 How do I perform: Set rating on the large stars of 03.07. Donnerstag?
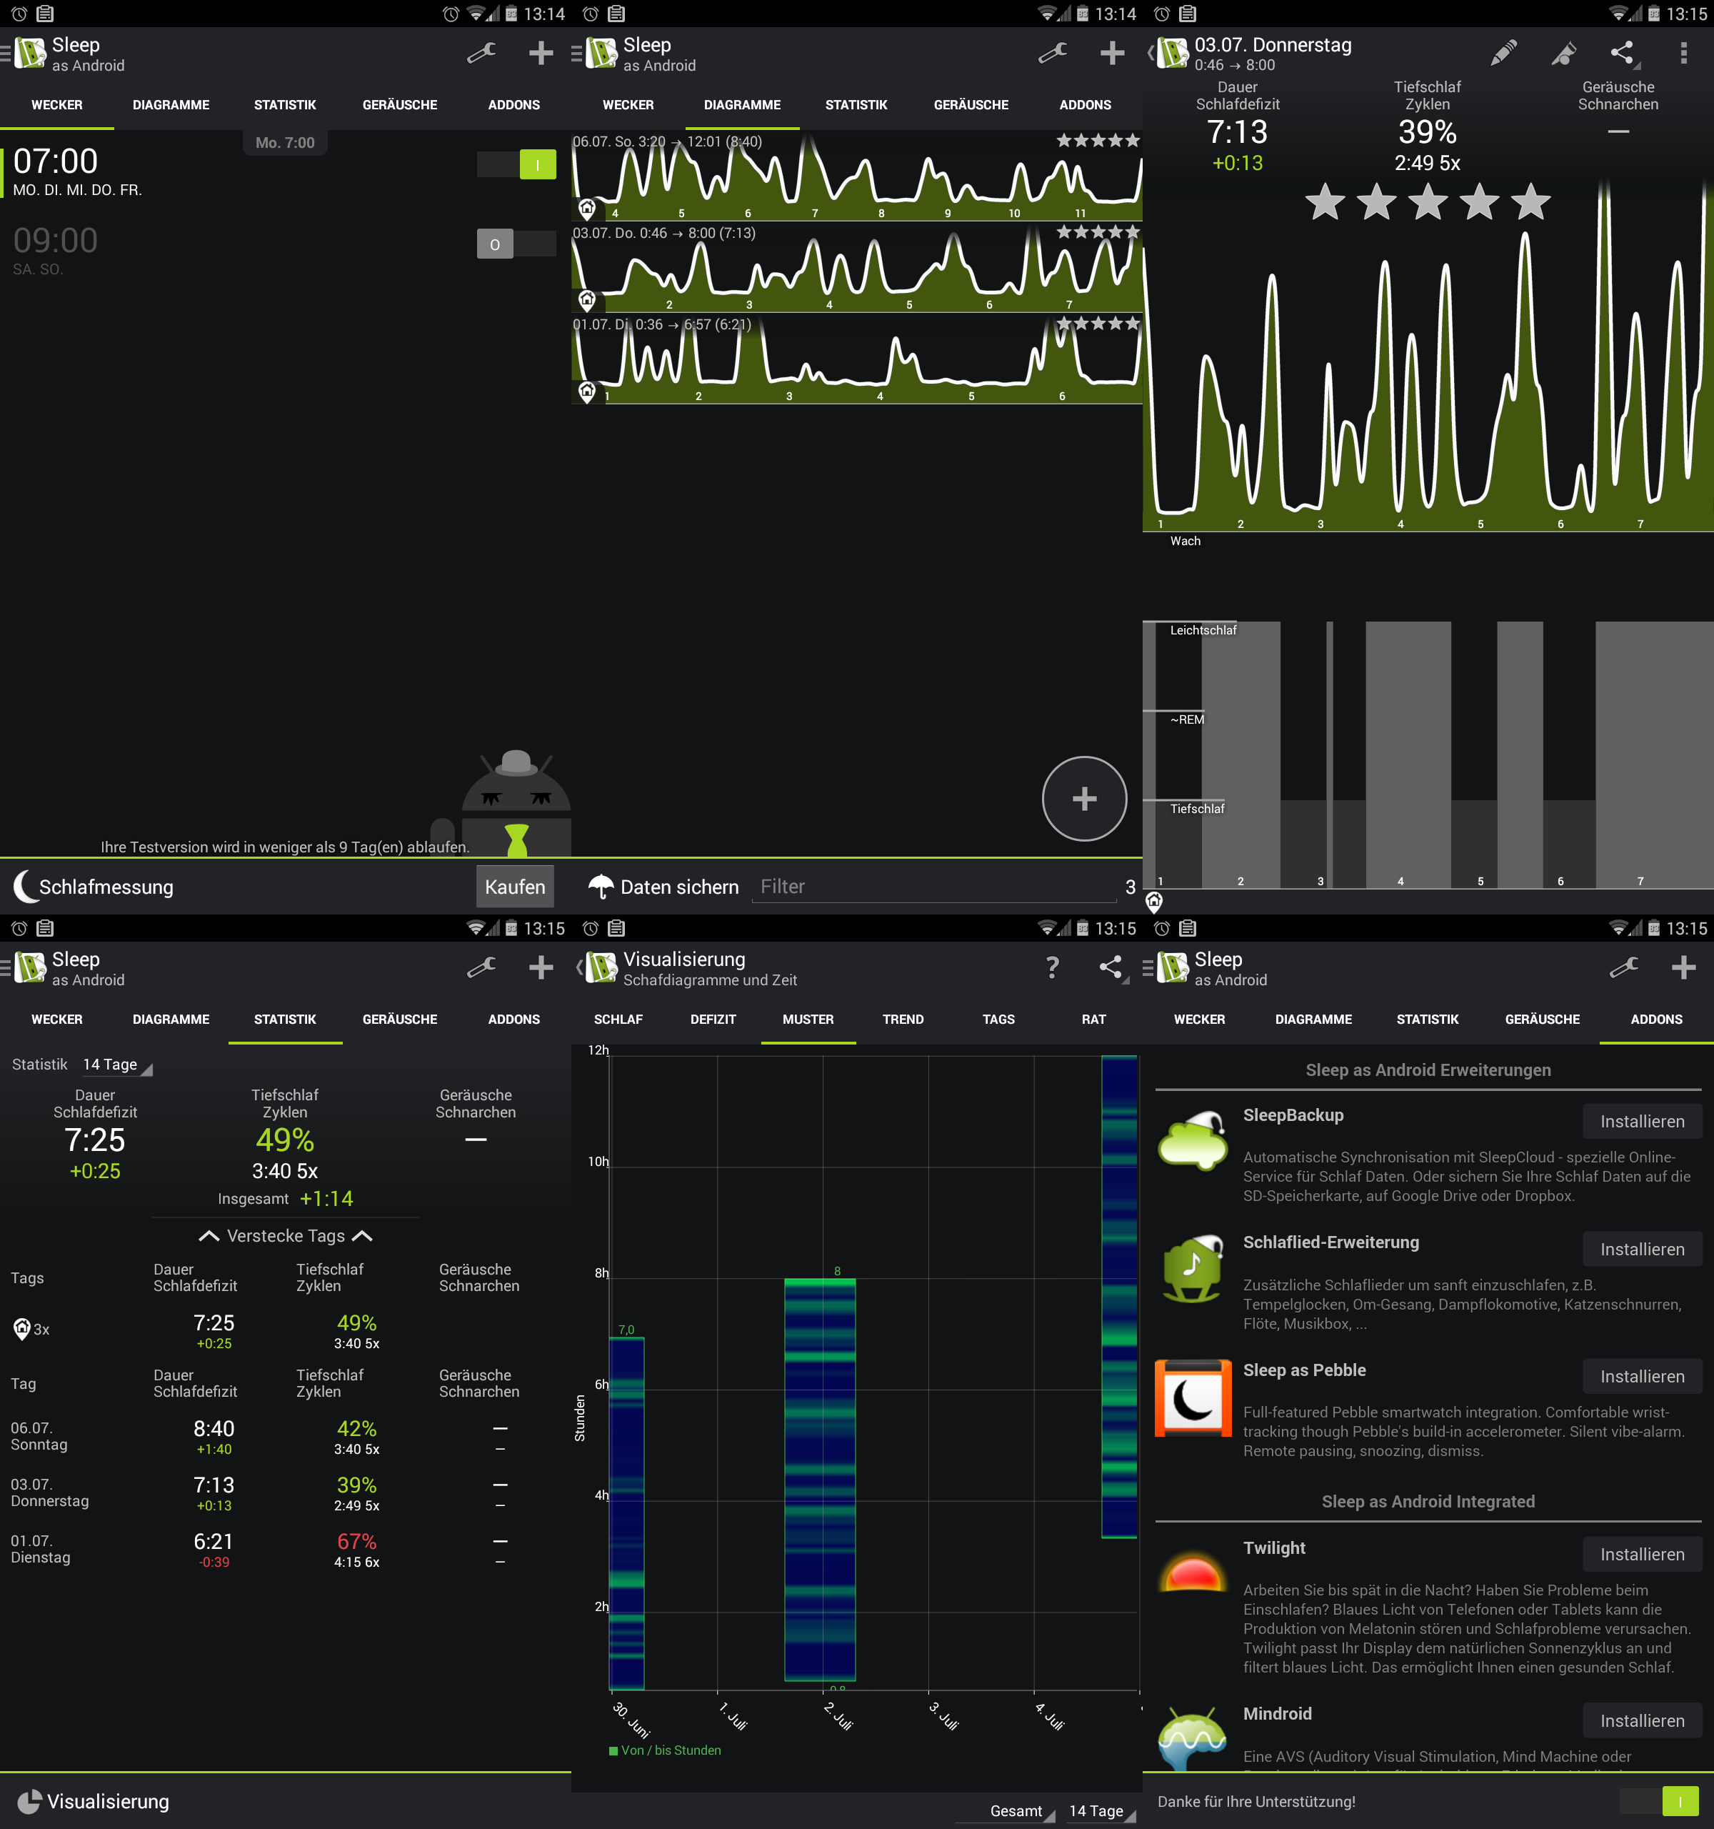point(1428,201)
